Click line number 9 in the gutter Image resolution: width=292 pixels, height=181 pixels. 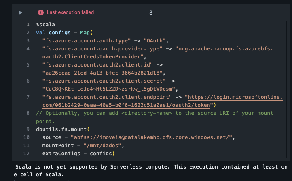click(x=28, y=129)
